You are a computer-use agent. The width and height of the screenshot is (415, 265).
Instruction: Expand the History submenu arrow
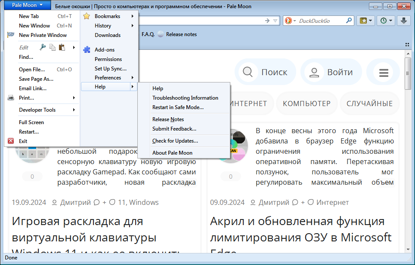coord(132,26)
